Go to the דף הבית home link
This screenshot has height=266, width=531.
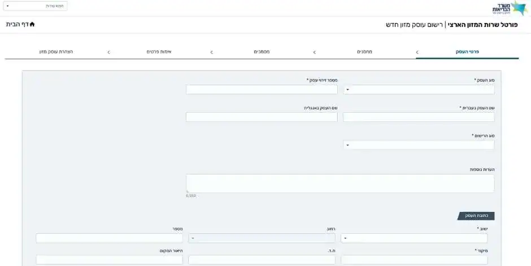pos(18,24)
